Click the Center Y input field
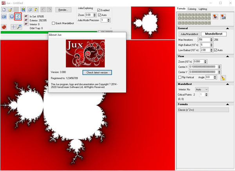Screen dimensions: 235x171 pyautogui.click(x=203, y=72)
